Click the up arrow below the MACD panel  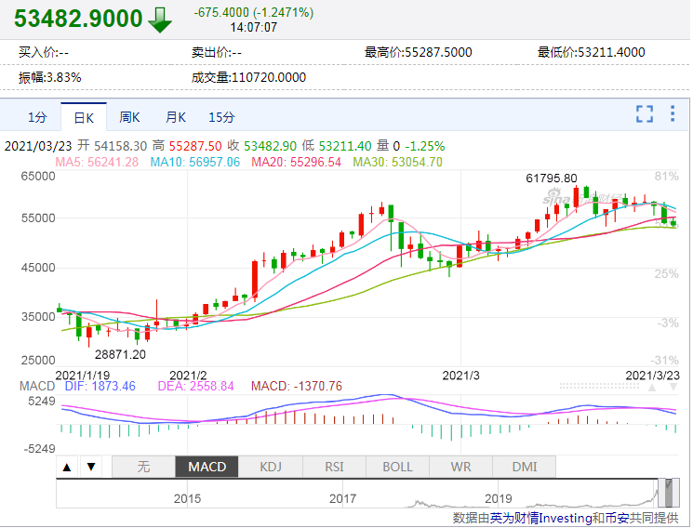click(x=68, y=467)
